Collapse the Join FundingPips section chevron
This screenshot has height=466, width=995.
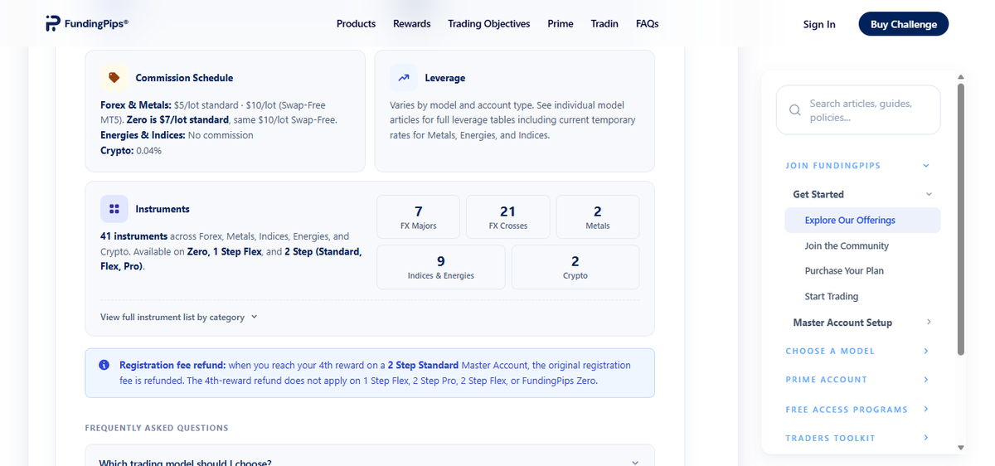point(926,166)
